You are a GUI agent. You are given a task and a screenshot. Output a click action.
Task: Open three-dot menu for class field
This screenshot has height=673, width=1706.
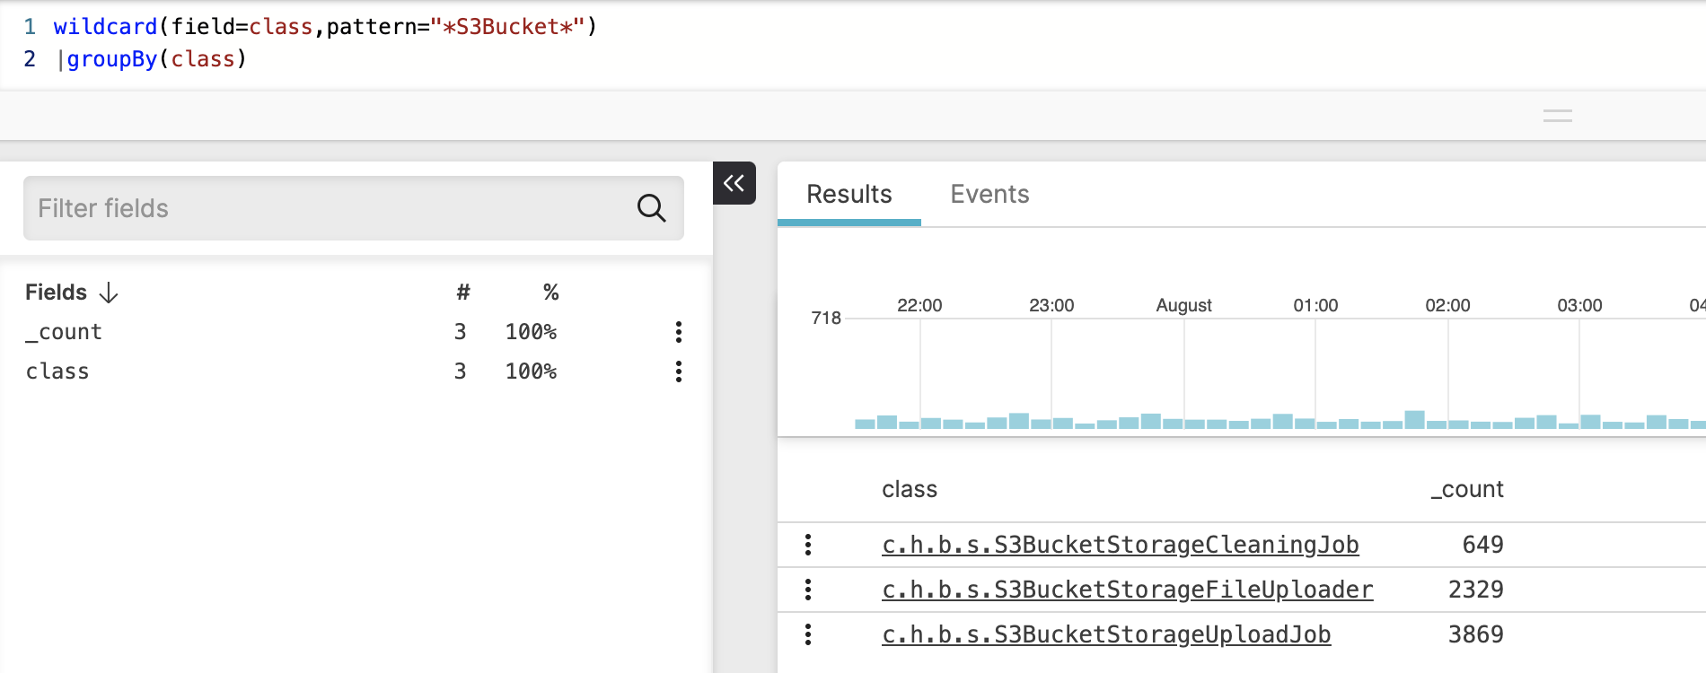click(x=679, y=371)
